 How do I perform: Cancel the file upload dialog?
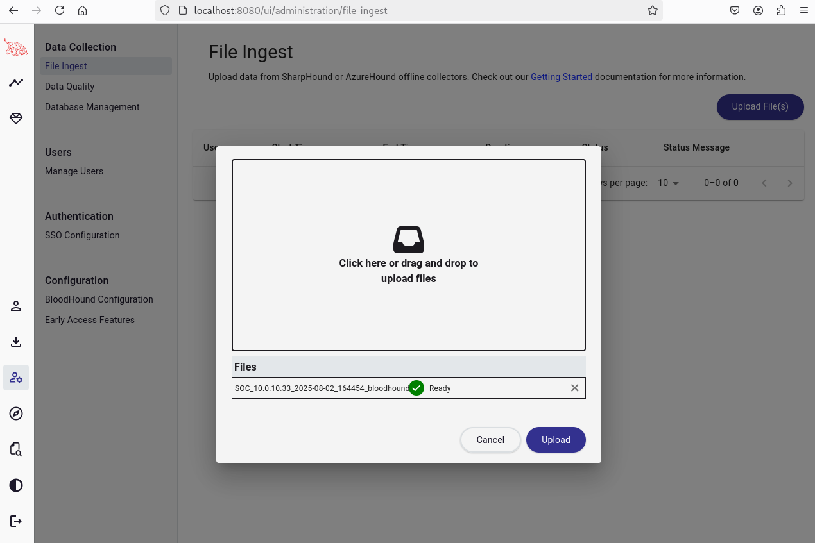[x=490, y=440]
